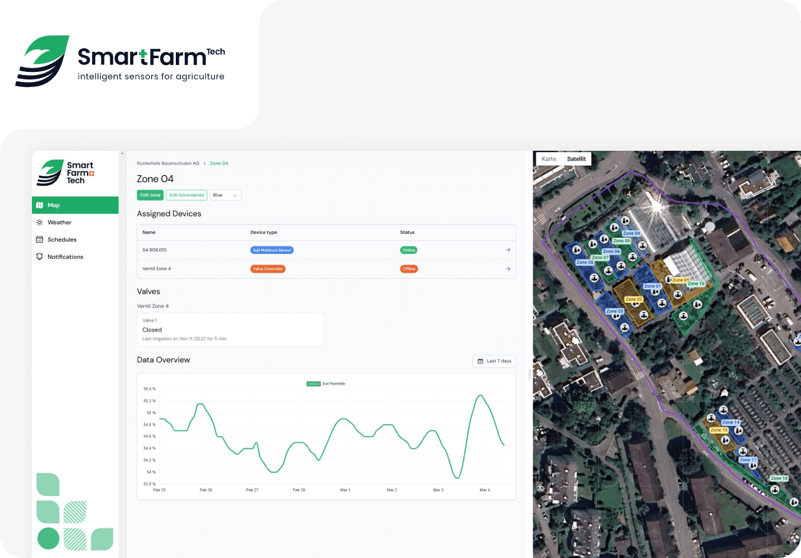Click Zone 07 valve marker on map

(608, 271)
